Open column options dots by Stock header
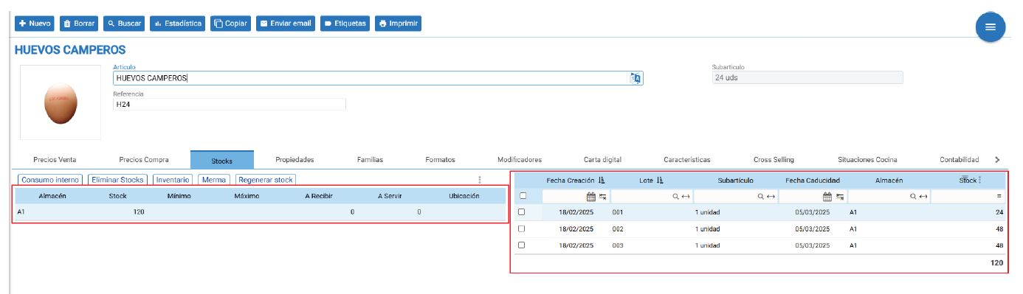1023x294 pixels. [980, 180]
